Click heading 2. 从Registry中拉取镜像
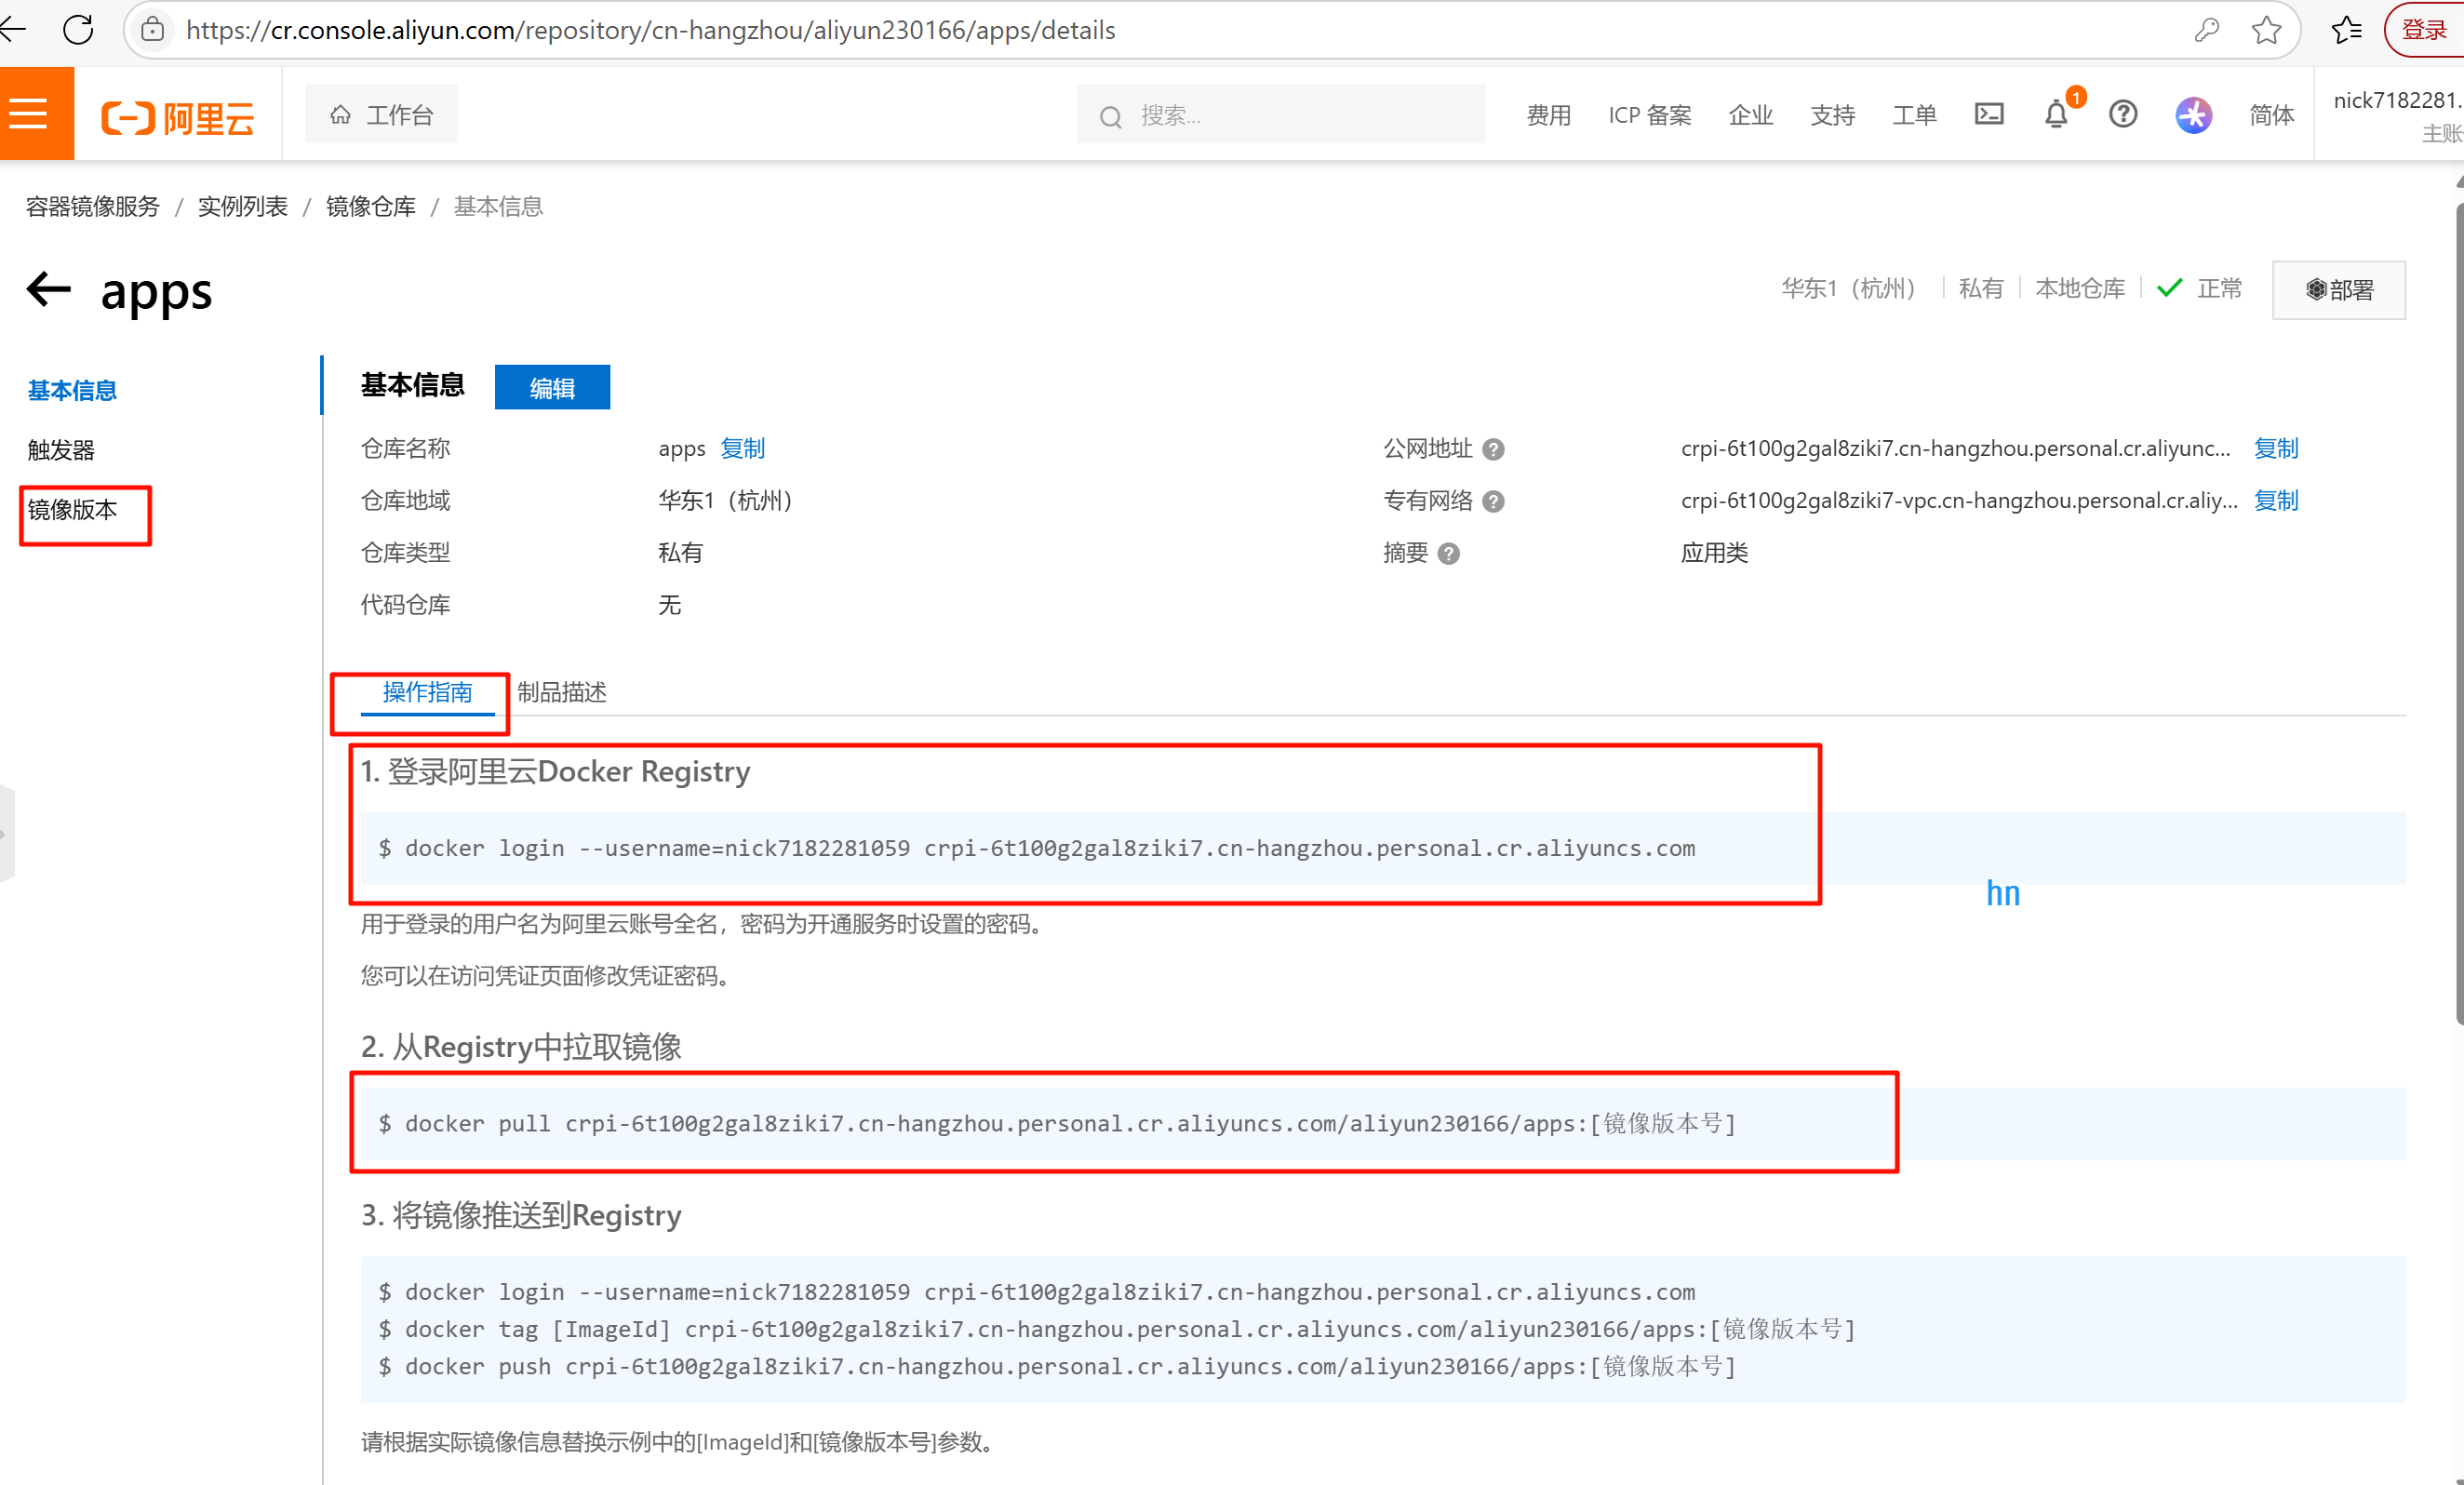The width and height of the screenshot is (2464, 1485). (521, 1047)
